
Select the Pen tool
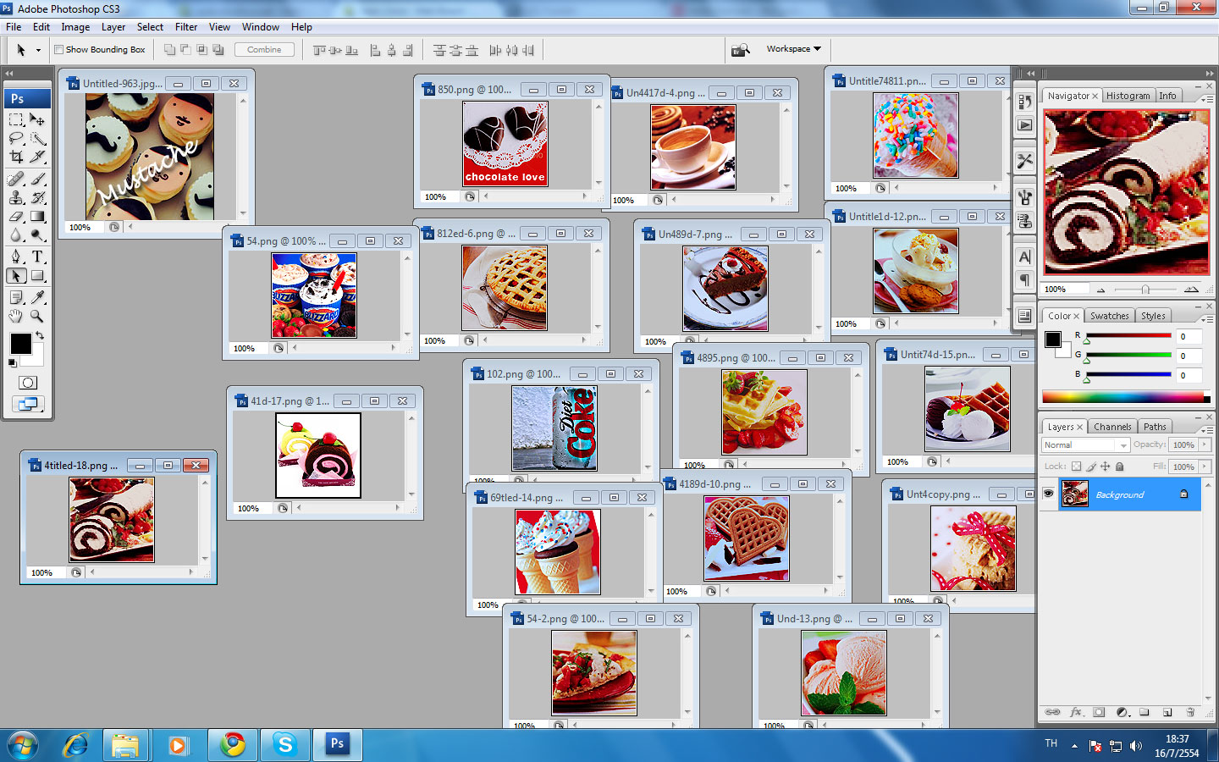click(16, 257)
